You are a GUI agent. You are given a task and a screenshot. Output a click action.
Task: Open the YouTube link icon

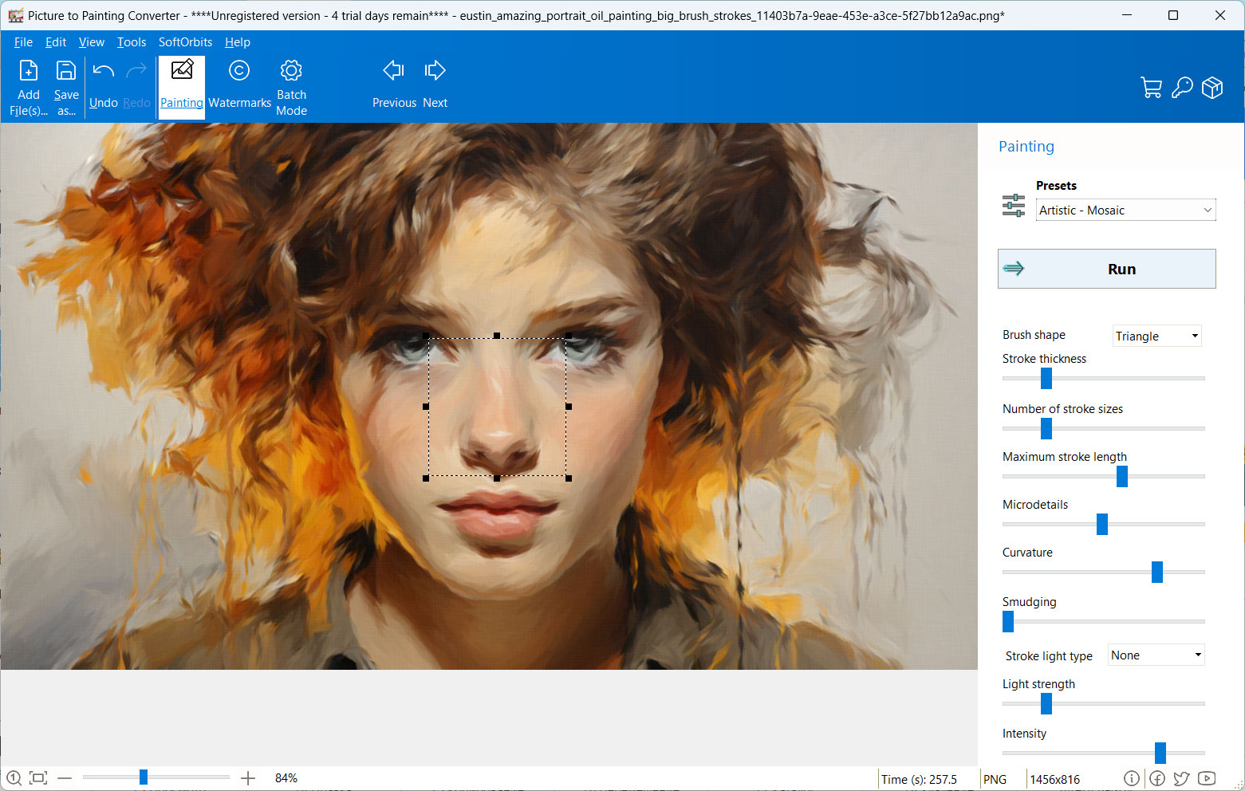(1207, 778)
